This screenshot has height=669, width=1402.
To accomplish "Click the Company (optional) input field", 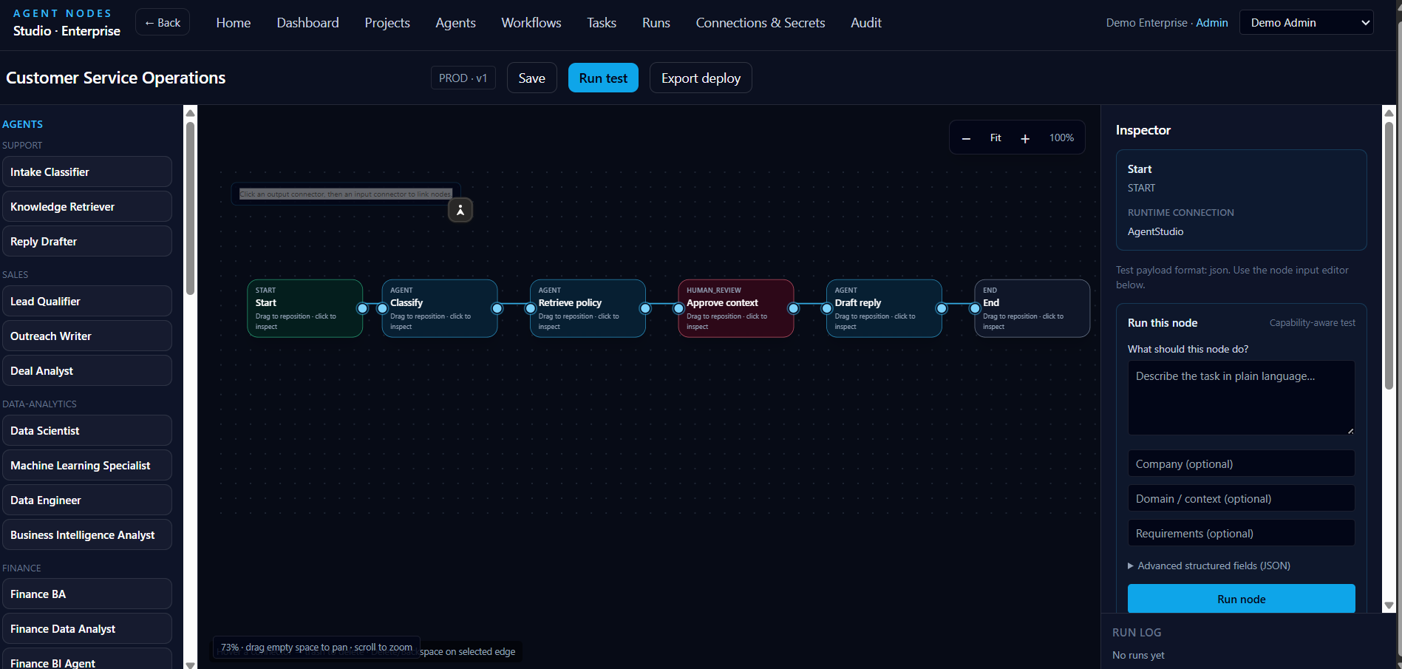I will point(1242,464).
